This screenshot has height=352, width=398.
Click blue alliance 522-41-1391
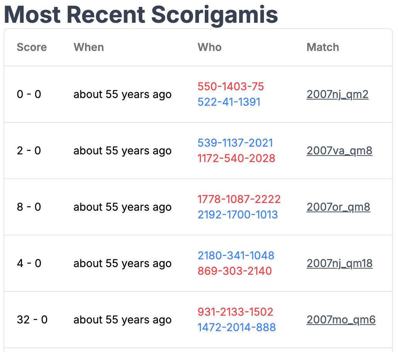click(229, 102)
